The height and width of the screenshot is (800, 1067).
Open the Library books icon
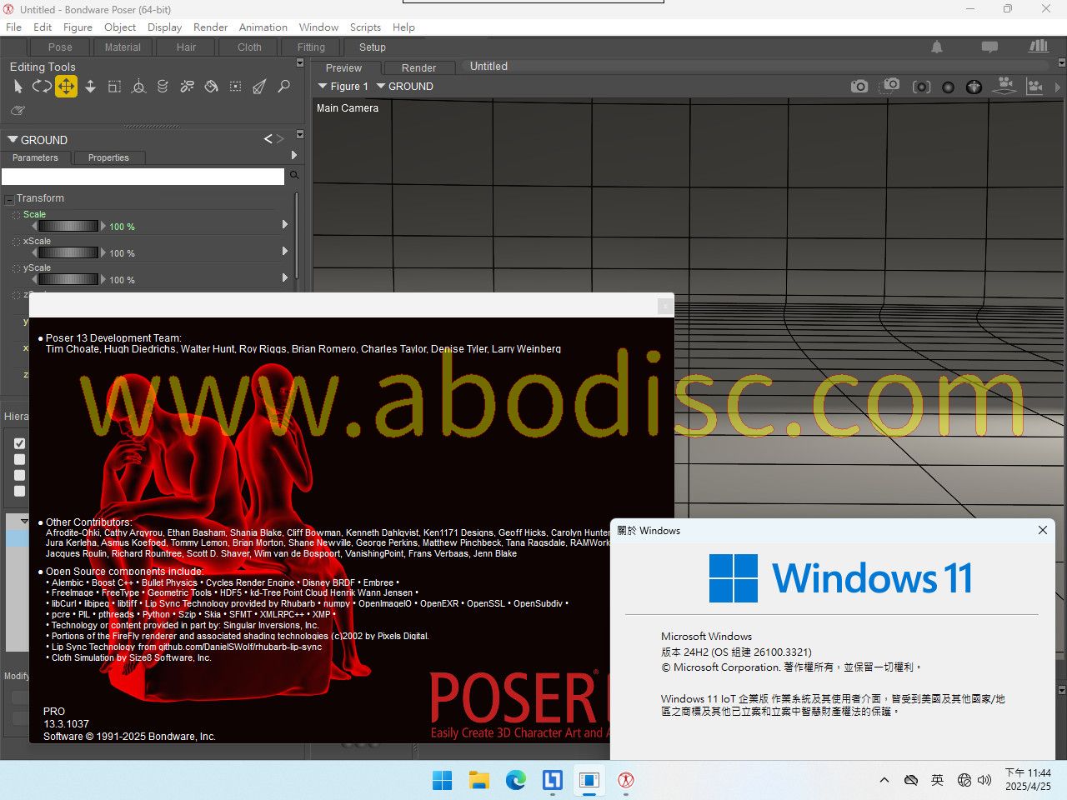click(x=1039, y=47)
